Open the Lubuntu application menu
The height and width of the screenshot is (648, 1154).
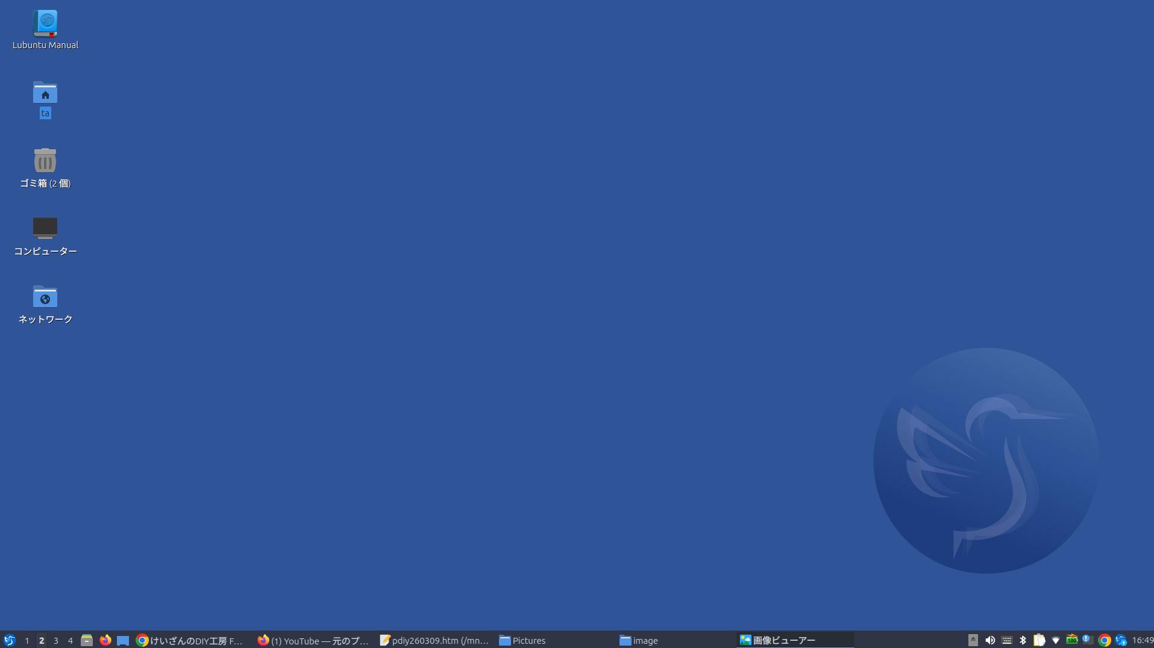[8, 640]
